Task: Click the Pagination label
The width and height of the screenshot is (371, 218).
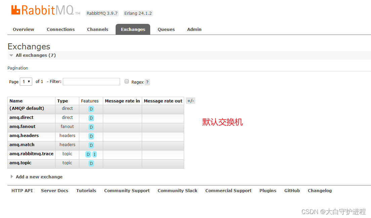Action: pyautogui.click(x=18, y=68)
